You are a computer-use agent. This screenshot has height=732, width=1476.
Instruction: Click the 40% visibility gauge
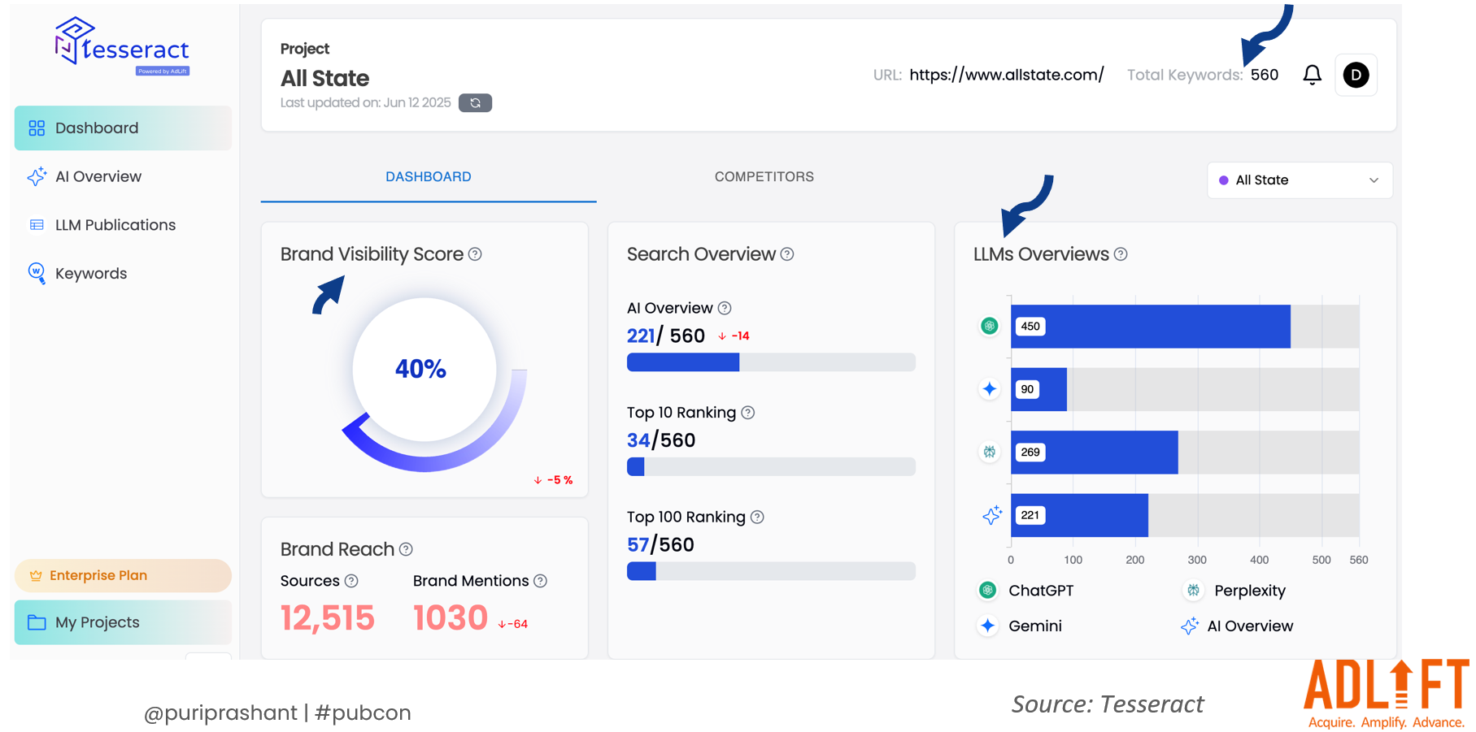tap(425, 370)
